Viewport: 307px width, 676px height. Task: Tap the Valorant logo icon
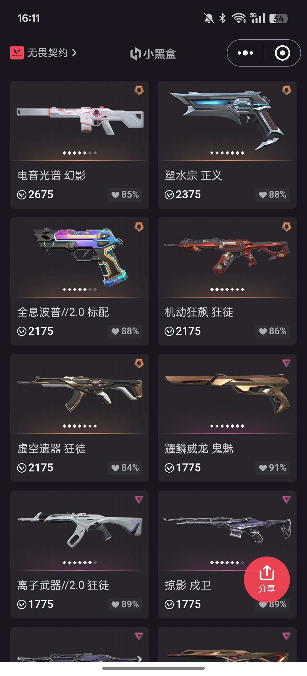point(17,53)
